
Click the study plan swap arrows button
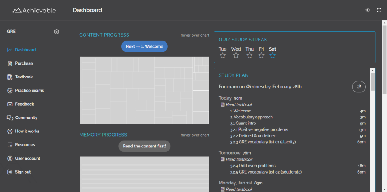pyautogui.click(x=359, y=86)
